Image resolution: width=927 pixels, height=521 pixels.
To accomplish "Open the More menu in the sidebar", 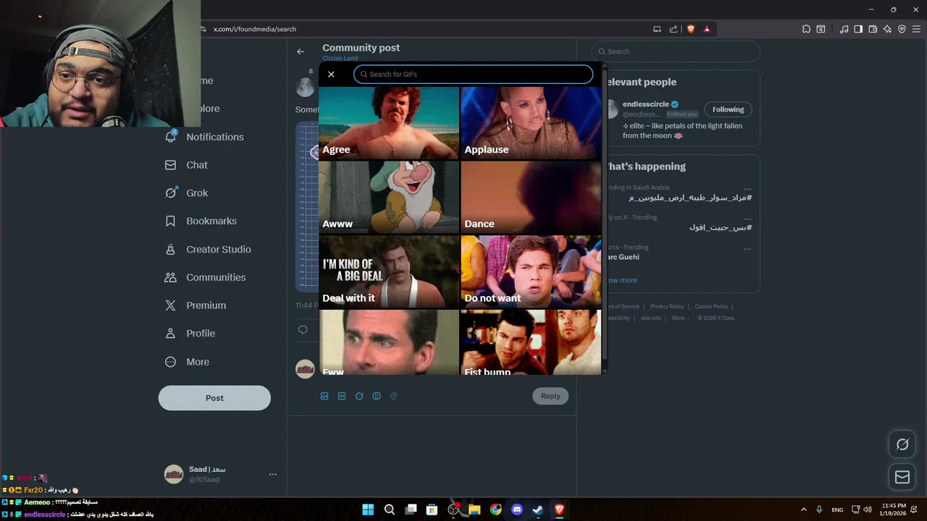I will click(x=188, y=362).
